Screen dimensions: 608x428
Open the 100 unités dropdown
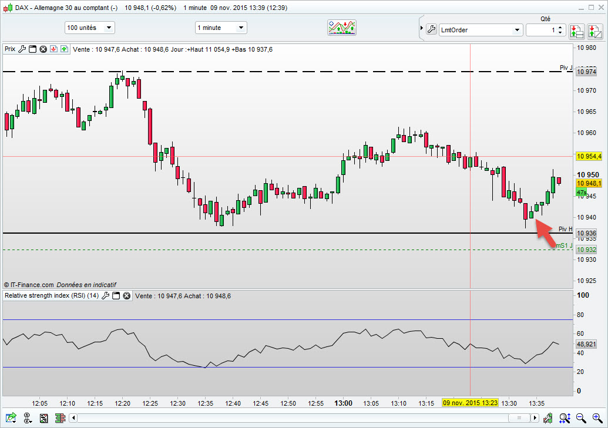tap(89, 28)
